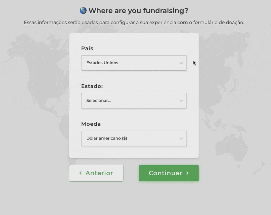Screen dimensions: 271x215
Task: Click the currency field displaying Dólar americano ($)
Action: 134,138
